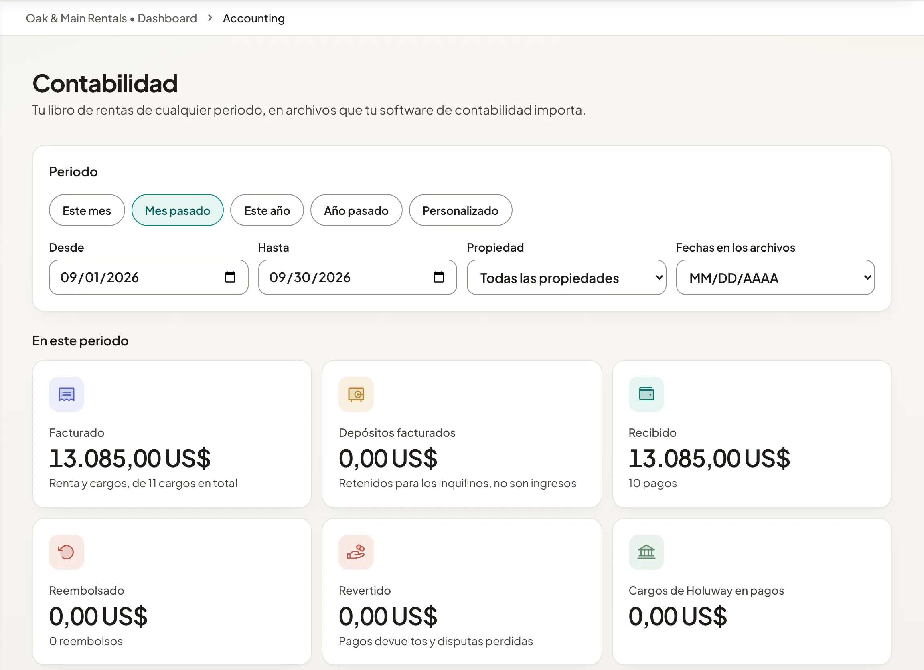
Task: Select the Año pasado period chip
Action: [356, 210]
